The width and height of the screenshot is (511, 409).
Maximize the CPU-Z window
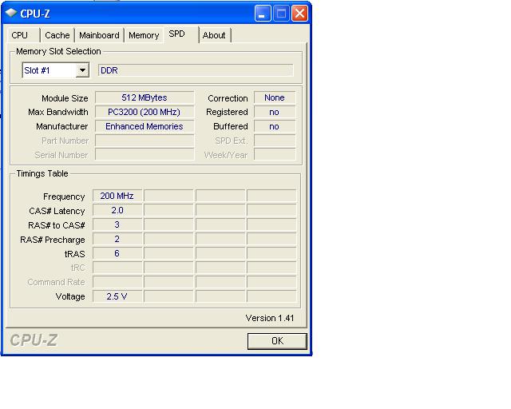pyautogui.click(x=281, y=14)
